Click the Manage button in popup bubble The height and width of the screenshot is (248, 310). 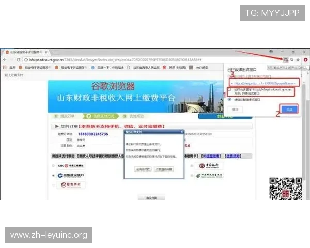(235, 110)
